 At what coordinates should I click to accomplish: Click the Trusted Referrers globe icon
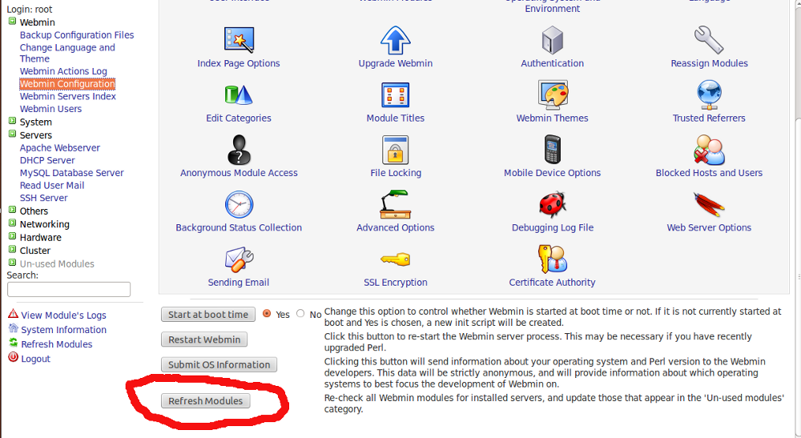(x=709, y=95)
